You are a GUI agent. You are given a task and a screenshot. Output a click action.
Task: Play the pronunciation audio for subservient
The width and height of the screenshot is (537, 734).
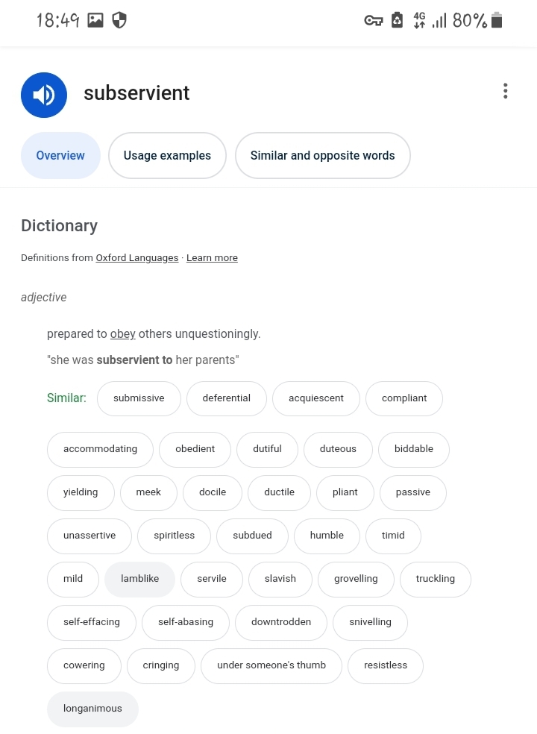pos(44,95)
